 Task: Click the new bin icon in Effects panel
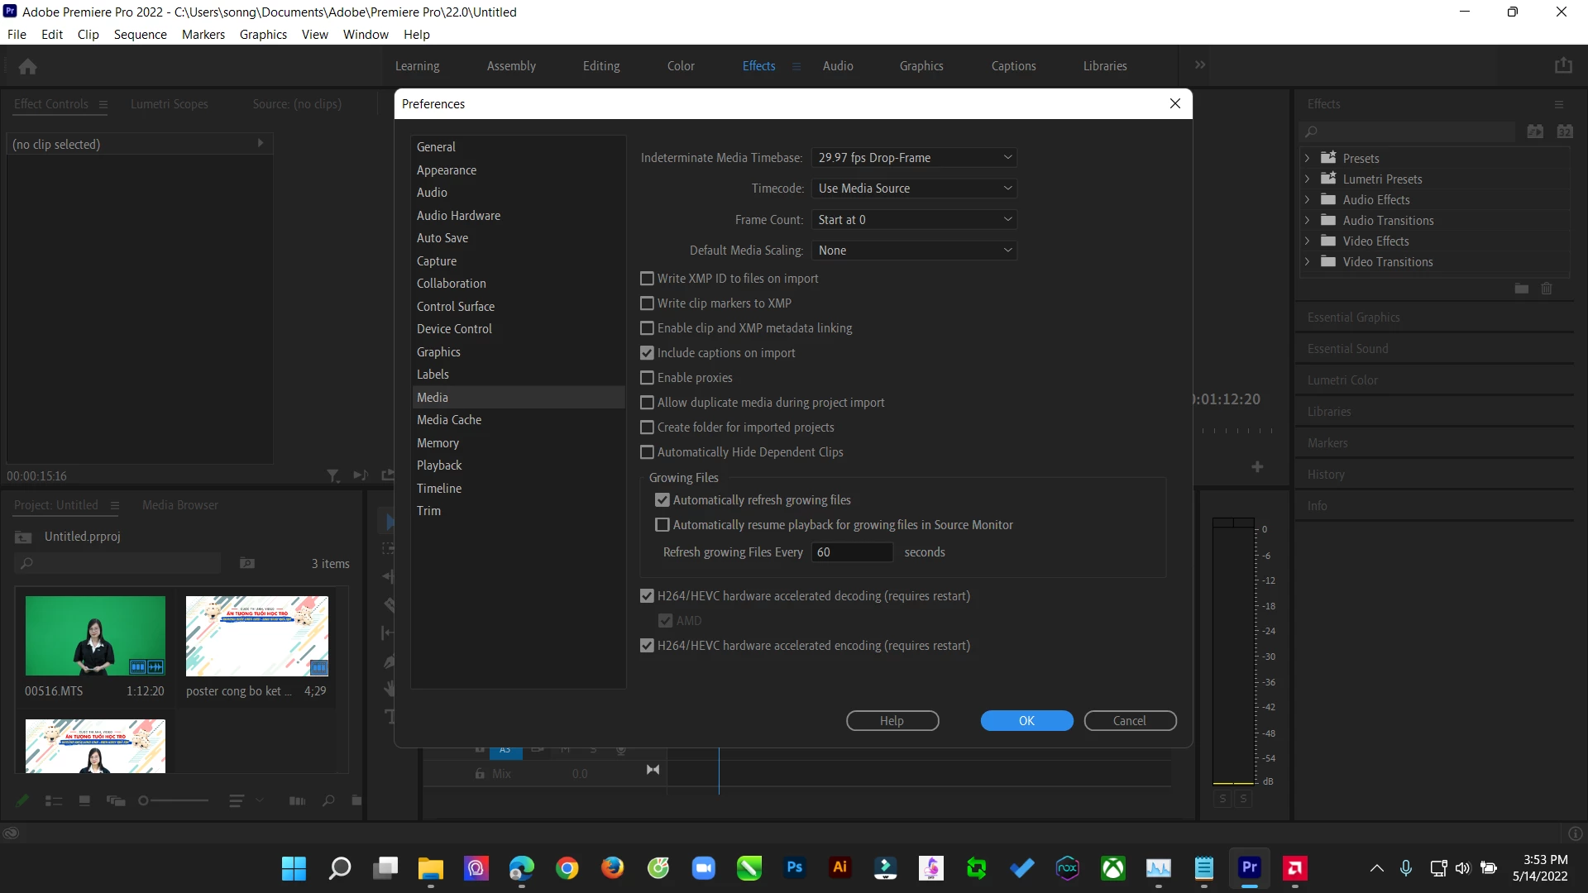[x=1521, y=289]
